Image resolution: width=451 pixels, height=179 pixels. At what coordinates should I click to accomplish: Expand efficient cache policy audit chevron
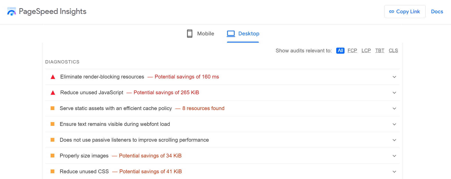[x=394, y=109]
